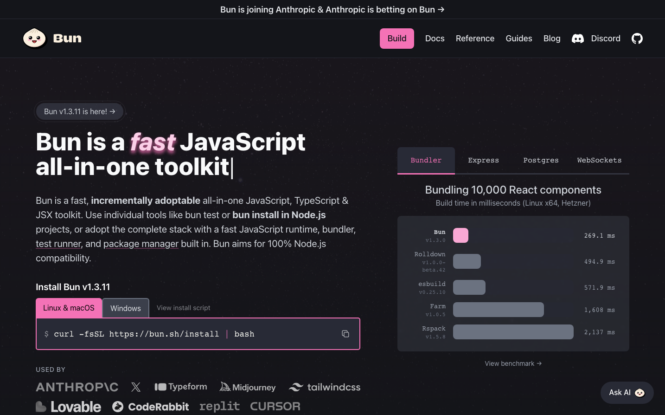
Task: Show the Postgres benchmark tab
Action: [541, 160]
